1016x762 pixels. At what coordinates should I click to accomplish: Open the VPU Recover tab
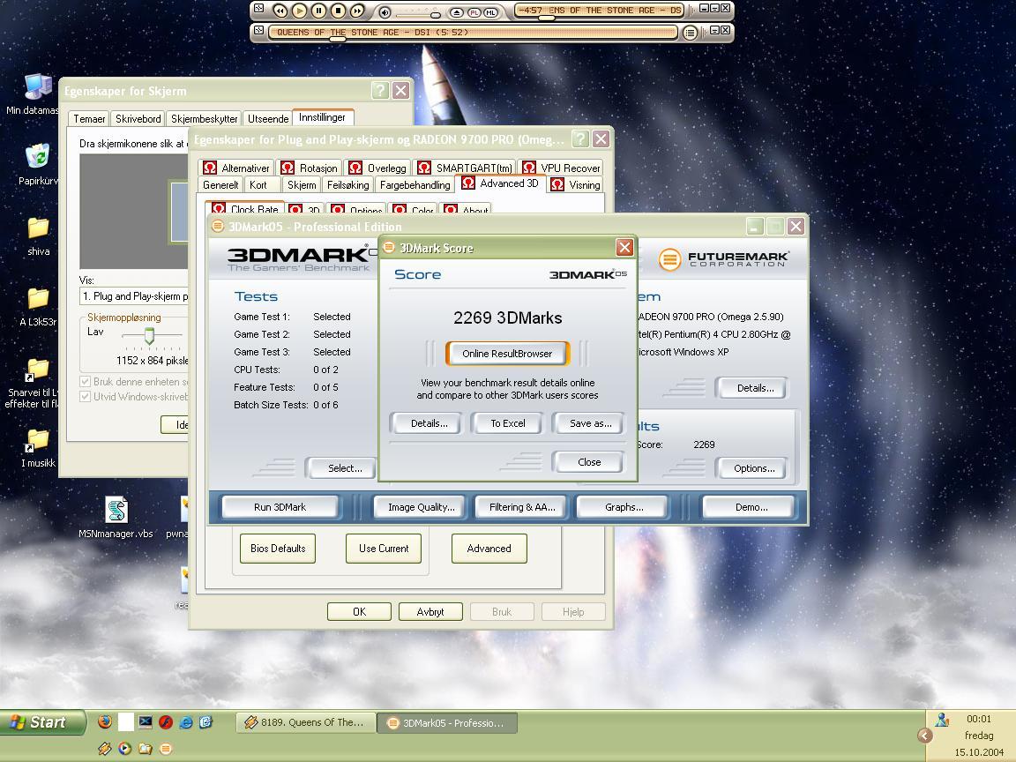[561, 168]
